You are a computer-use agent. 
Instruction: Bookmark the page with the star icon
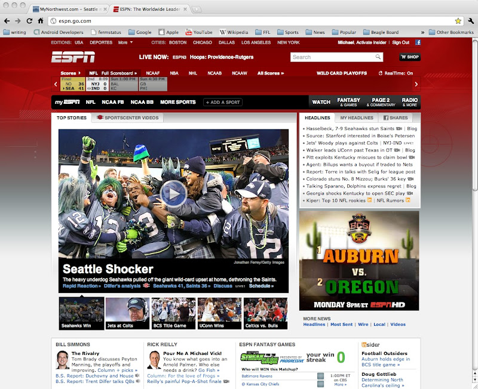(458, 21)
